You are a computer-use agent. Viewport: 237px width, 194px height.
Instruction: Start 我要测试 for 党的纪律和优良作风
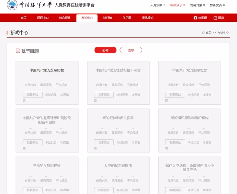tap(104, 142)
